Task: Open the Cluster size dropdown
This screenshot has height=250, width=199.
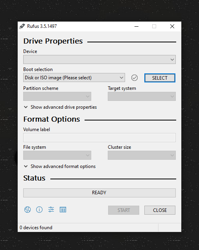Action: (142, 155)
